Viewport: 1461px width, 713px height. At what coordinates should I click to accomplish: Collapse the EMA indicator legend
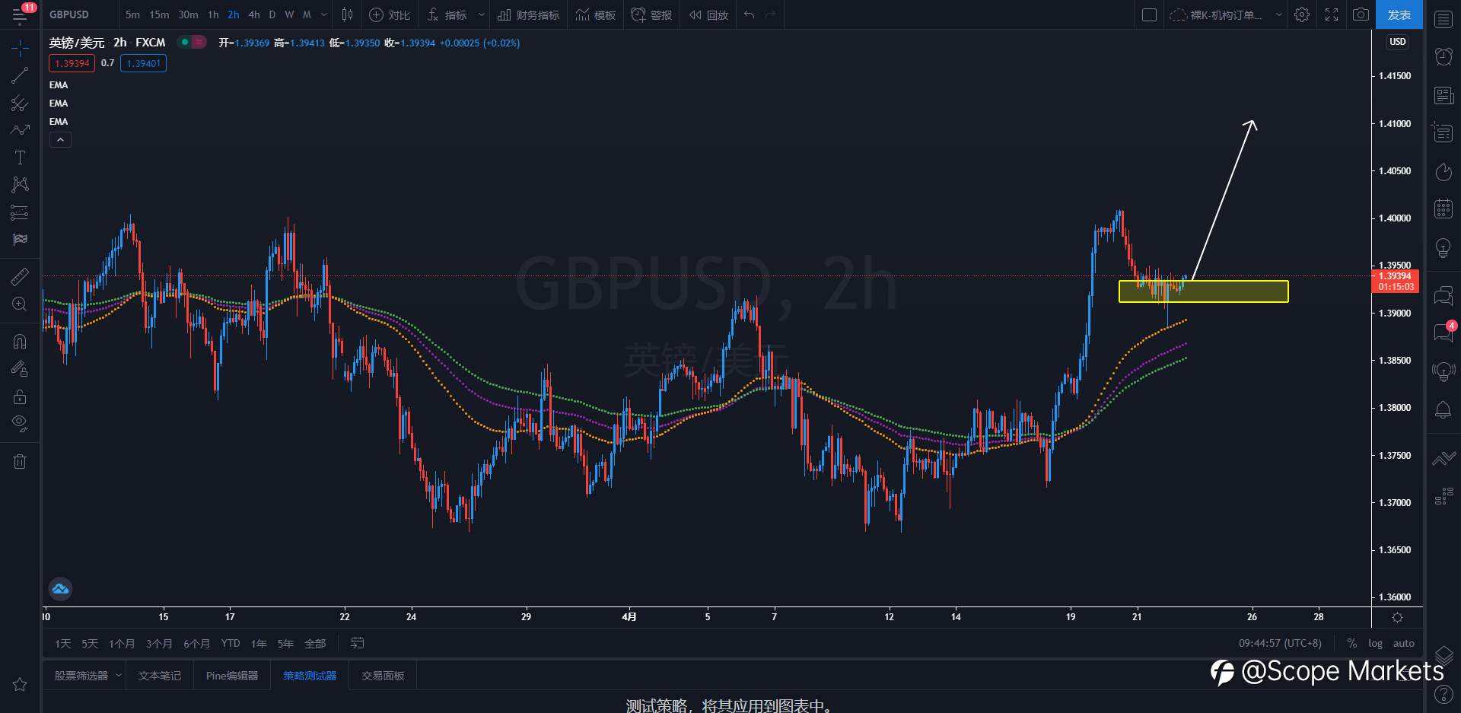(x=60, y=140)
